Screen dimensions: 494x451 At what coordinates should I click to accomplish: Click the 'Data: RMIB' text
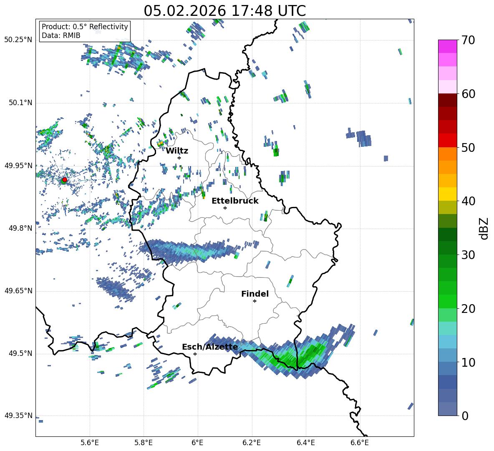(x=61, y=35)
